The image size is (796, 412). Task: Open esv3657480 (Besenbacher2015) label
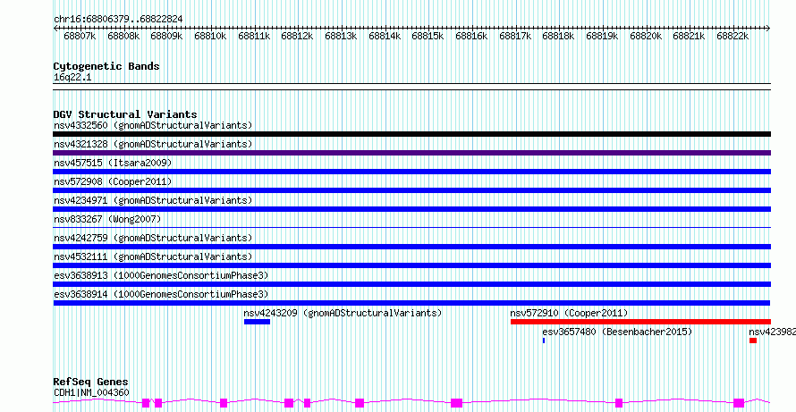[617, 332]
